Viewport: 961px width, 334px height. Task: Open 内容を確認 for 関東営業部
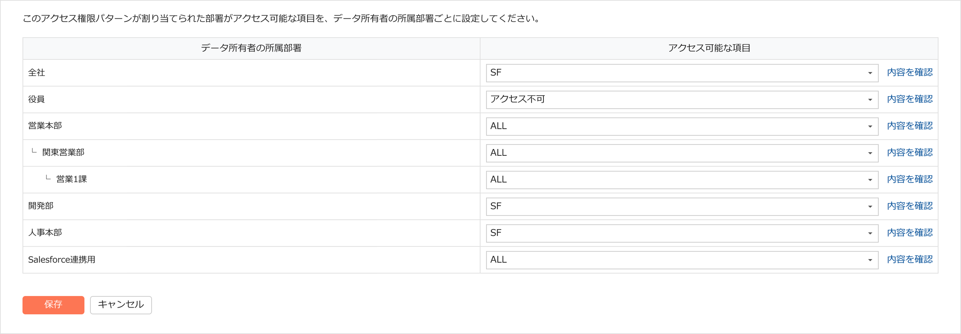909,153
